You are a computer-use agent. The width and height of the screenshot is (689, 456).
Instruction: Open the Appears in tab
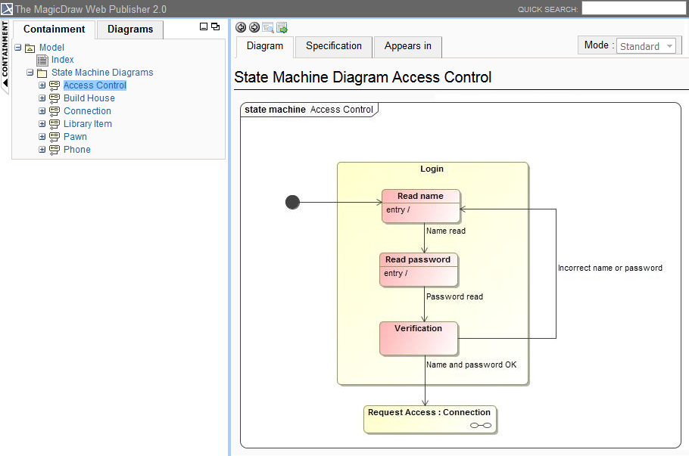click(x=407, y=46)
